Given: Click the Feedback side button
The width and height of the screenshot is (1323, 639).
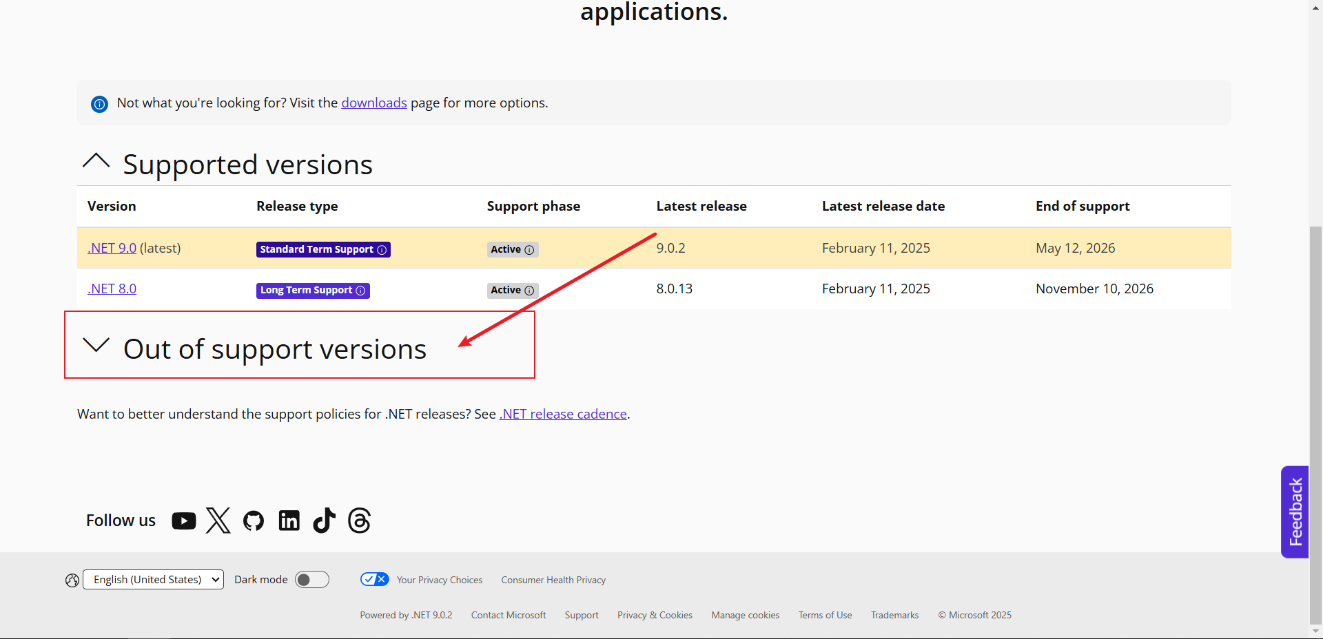Looking at the screenshot, I should point(1295,512).
